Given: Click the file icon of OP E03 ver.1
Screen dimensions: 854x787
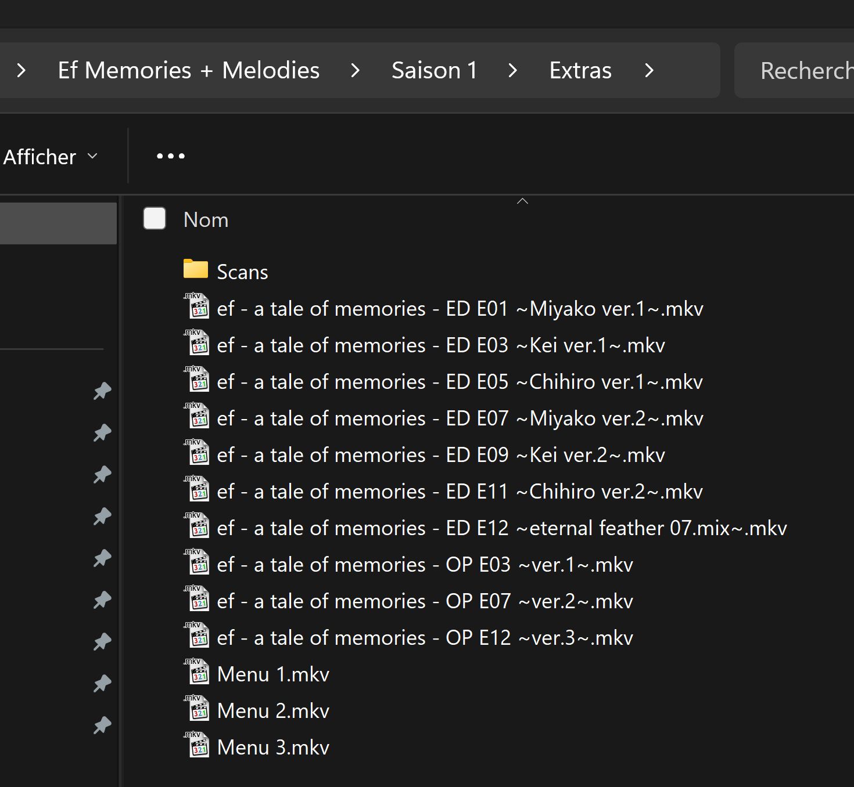Looking at the screenshot, I should click(x=198, y=563).
